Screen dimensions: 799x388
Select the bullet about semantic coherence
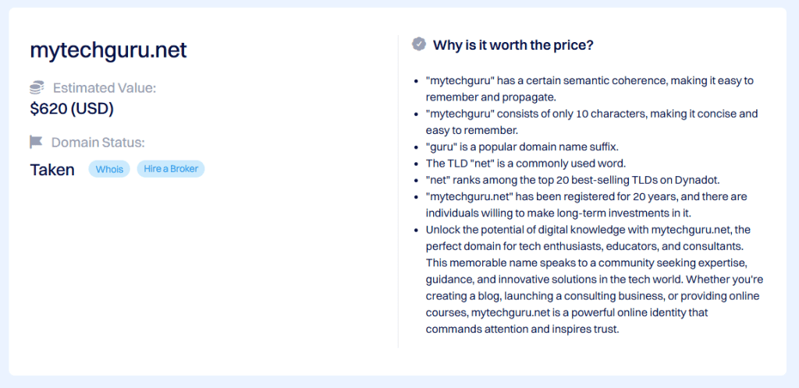coord(589,89)
